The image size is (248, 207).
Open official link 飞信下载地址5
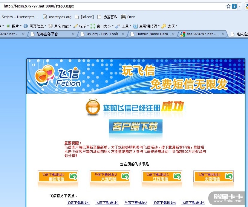point(193,203)
